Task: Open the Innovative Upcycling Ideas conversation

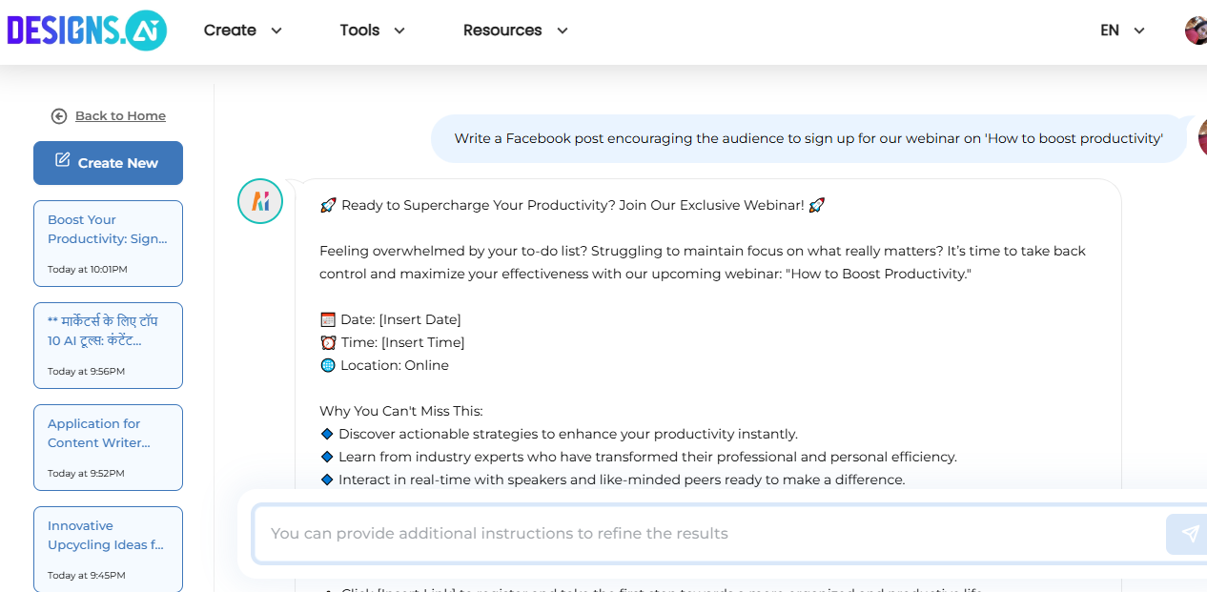Action: [108, 549]
